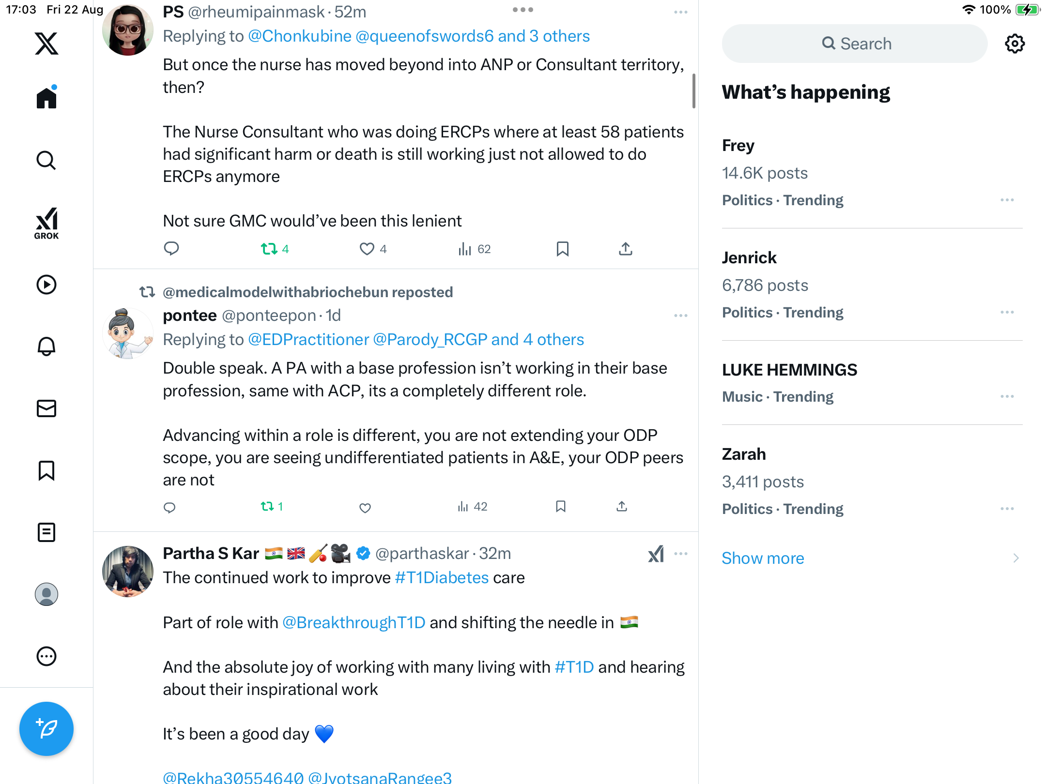Expand Show more trends chevron
The height and width of the screenshot is (784, 1046).
[1015, 558]
